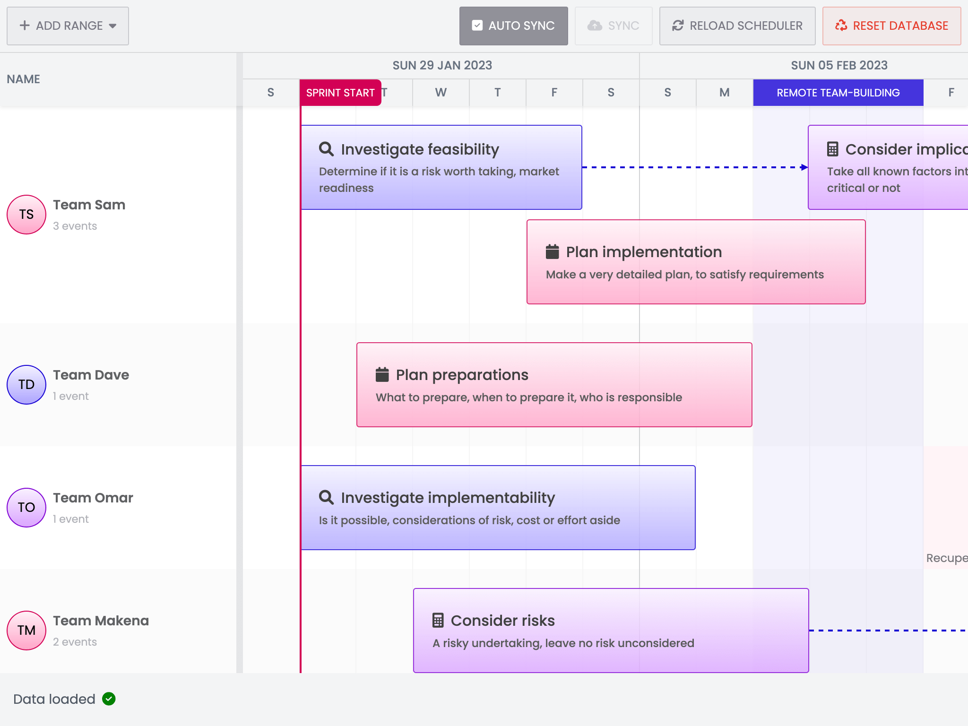Select the Sprint Start timeline marker
This screenshot has height=726, width=968.
click(x=340, y=93)
